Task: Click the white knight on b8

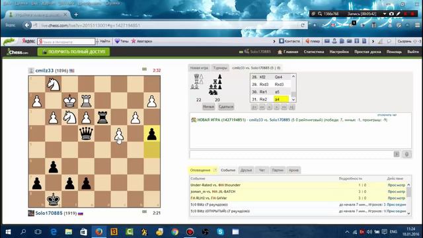Action: point(53,84)
